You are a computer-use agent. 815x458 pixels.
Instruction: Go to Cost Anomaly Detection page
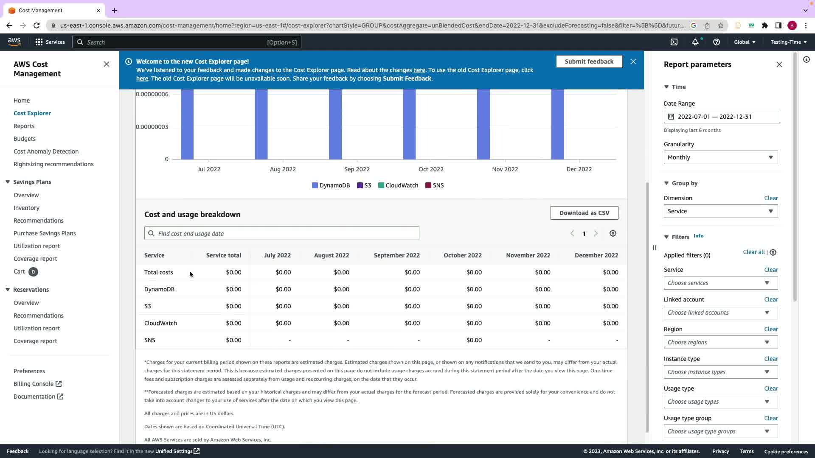pyautogui.click(x=46, y=151)
